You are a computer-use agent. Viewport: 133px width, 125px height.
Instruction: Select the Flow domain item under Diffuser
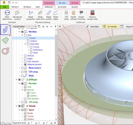click(x=33, y=99)
